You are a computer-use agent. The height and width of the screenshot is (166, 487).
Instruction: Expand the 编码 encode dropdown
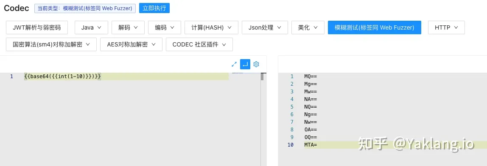click(x=165, y=27)
